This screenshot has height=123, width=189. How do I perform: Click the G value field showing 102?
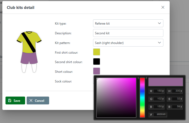(x=158, y=99)
